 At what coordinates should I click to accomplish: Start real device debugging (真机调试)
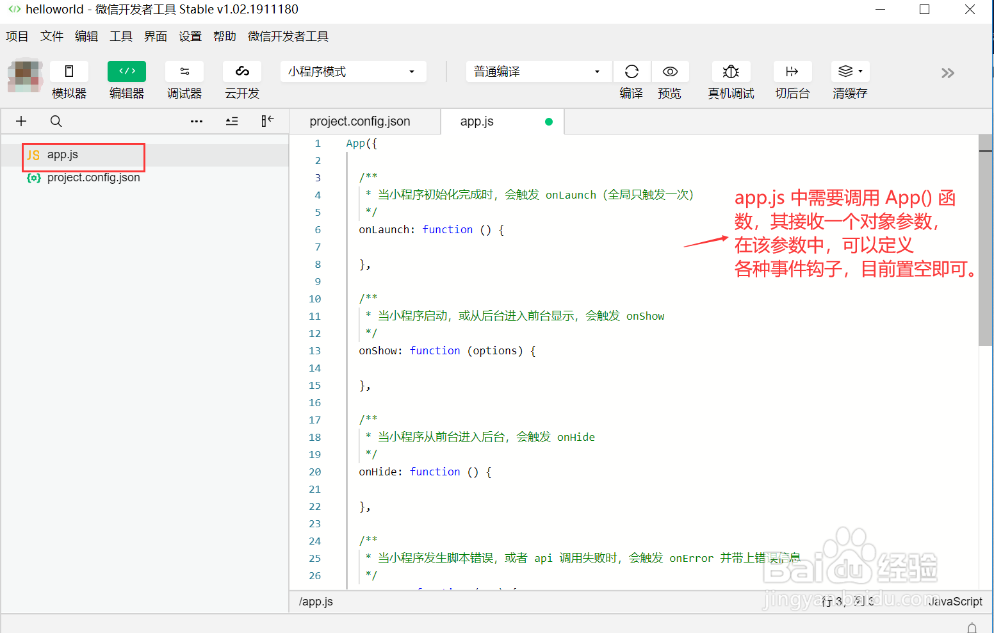(x=731, y=72)
